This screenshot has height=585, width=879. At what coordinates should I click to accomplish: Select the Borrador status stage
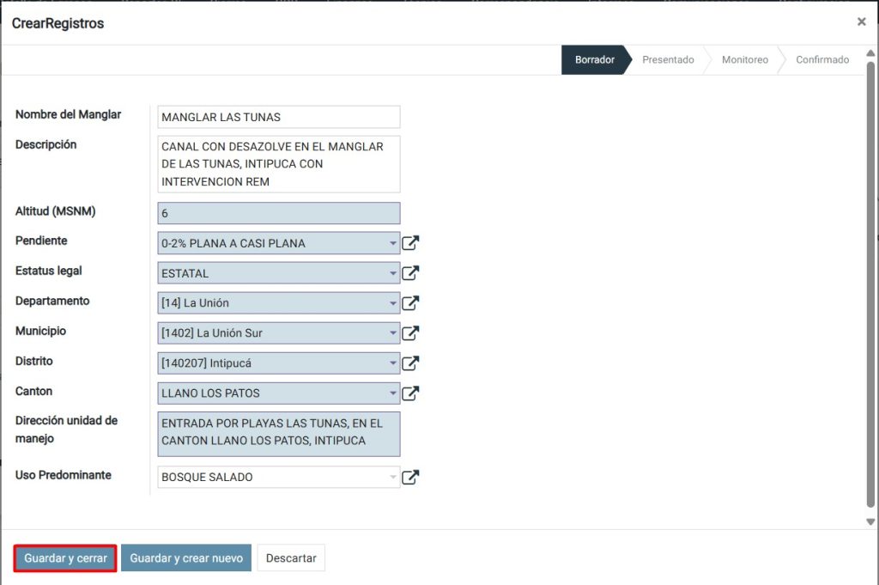(x=595, y=60)
